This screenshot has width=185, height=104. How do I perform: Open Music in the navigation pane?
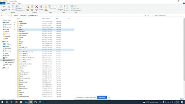click(6, 53)
